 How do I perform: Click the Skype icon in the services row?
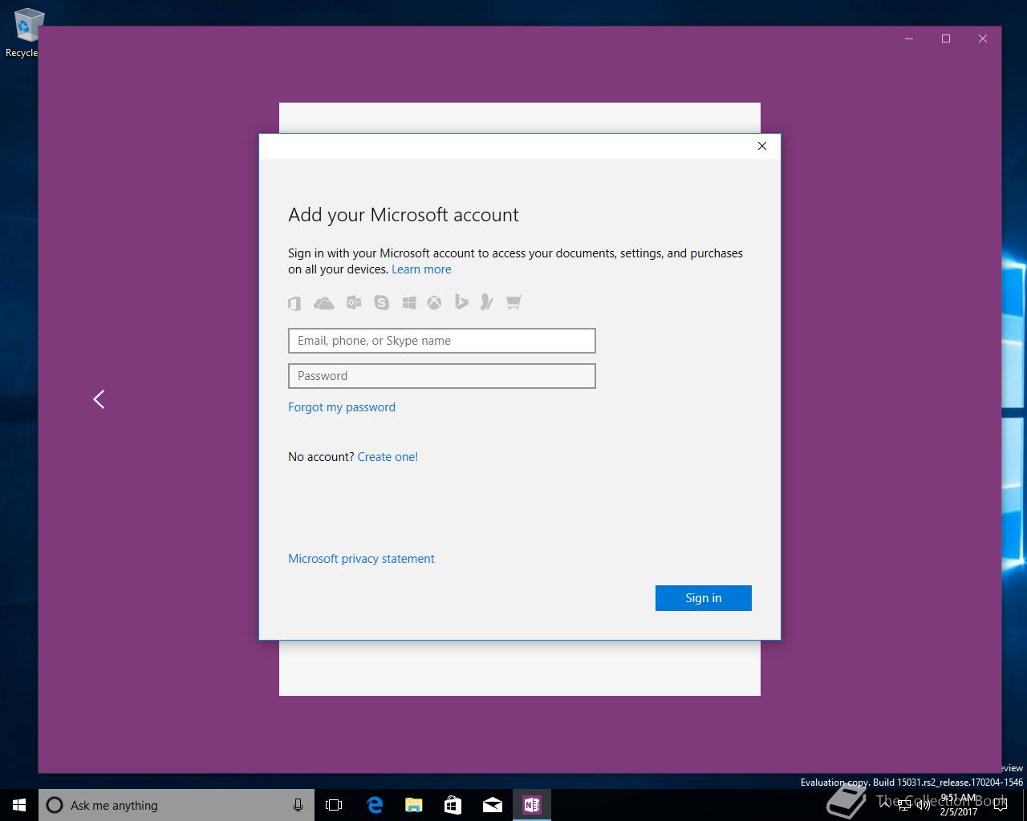381,302
